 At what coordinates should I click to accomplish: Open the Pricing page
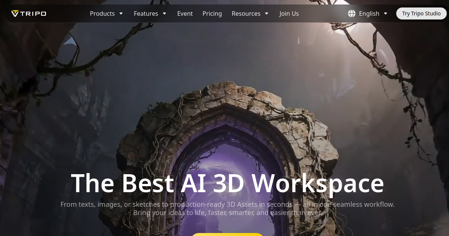(x=212, y=13)
